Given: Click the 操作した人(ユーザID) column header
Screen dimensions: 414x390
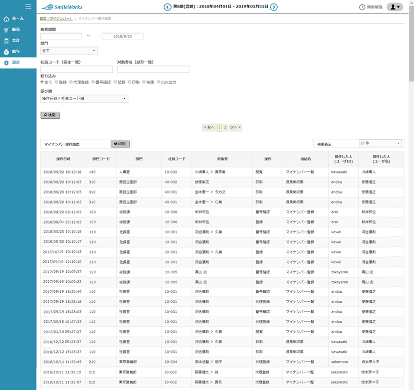Looking at the screenshot, I should tap(343, 159).
